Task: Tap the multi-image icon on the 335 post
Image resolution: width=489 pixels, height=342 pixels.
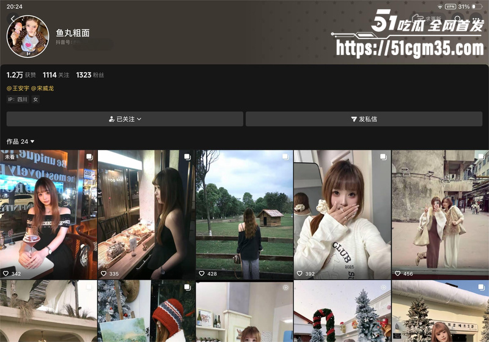Action: click(x=187, y=157)
